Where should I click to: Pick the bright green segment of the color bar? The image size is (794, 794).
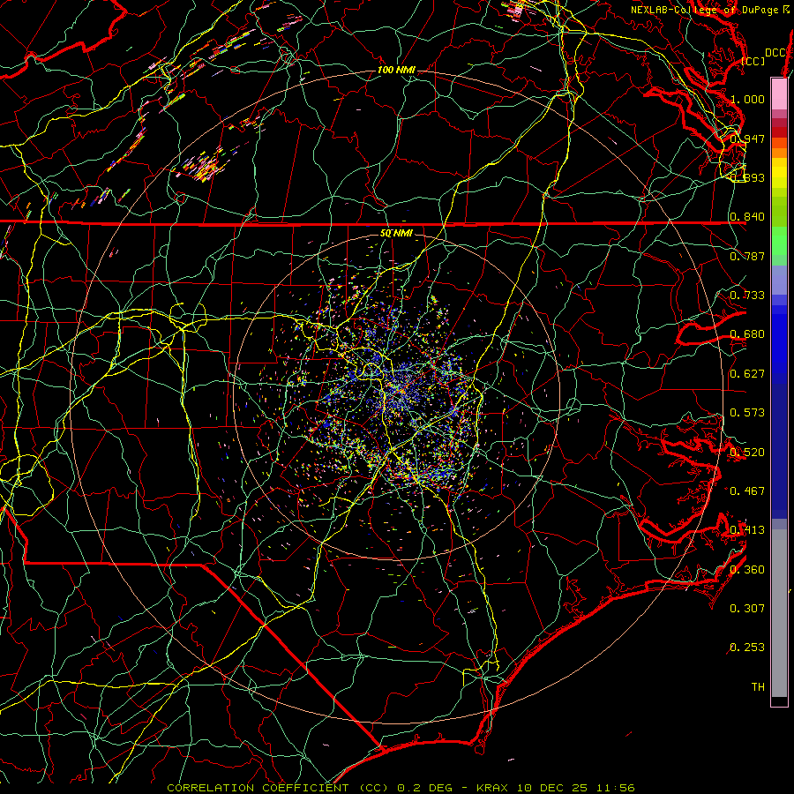pyautogui.click(x=779, y=241)
